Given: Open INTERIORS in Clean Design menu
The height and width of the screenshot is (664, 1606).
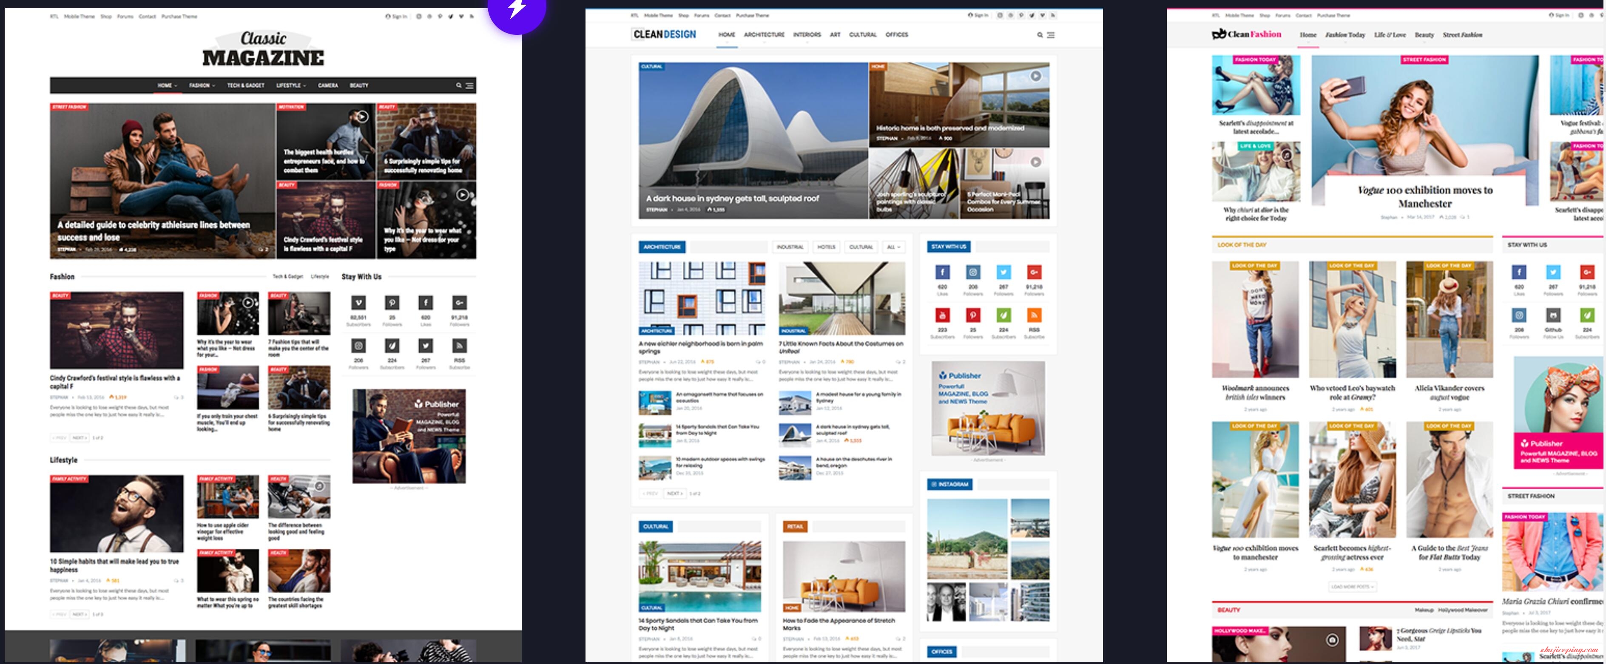Looking at the screenshot, I should [x=807, y=35].
